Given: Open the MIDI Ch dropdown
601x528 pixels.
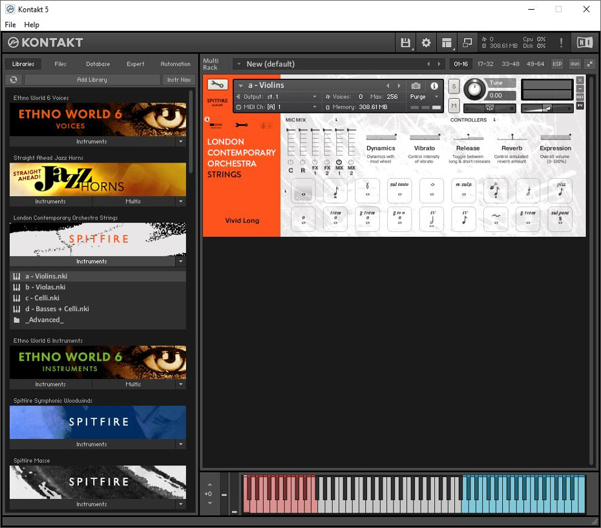Looking at the screenshot, I should pos(315,107).
